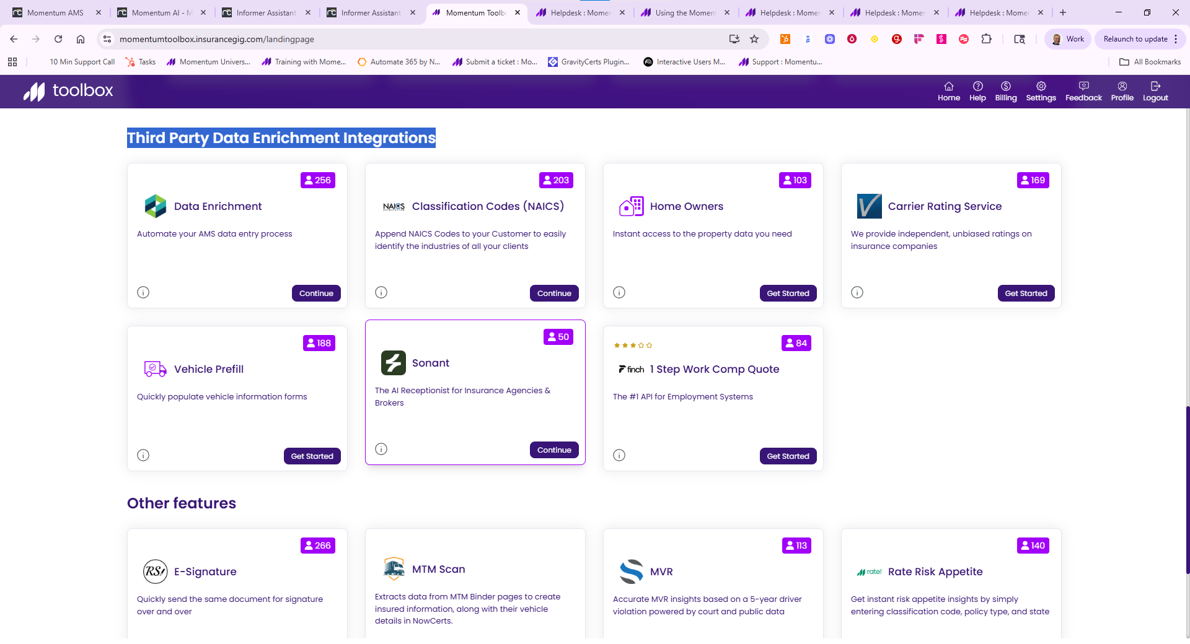Open the Billing dollar icon

click(1005, 91)
